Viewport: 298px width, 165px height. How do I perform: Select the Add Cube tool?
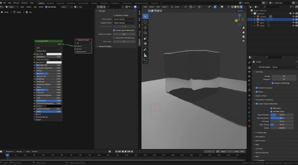click(145, 61)
